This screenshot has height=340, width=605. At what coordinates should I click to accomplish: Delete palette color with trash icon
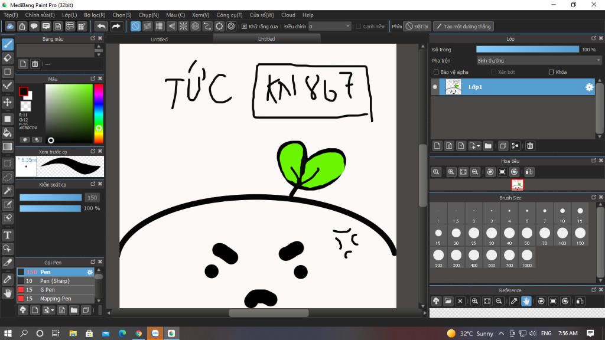coord(35,64)
